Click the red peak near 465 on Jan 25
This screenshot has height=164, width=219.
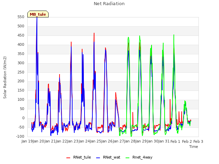[94, 33]
